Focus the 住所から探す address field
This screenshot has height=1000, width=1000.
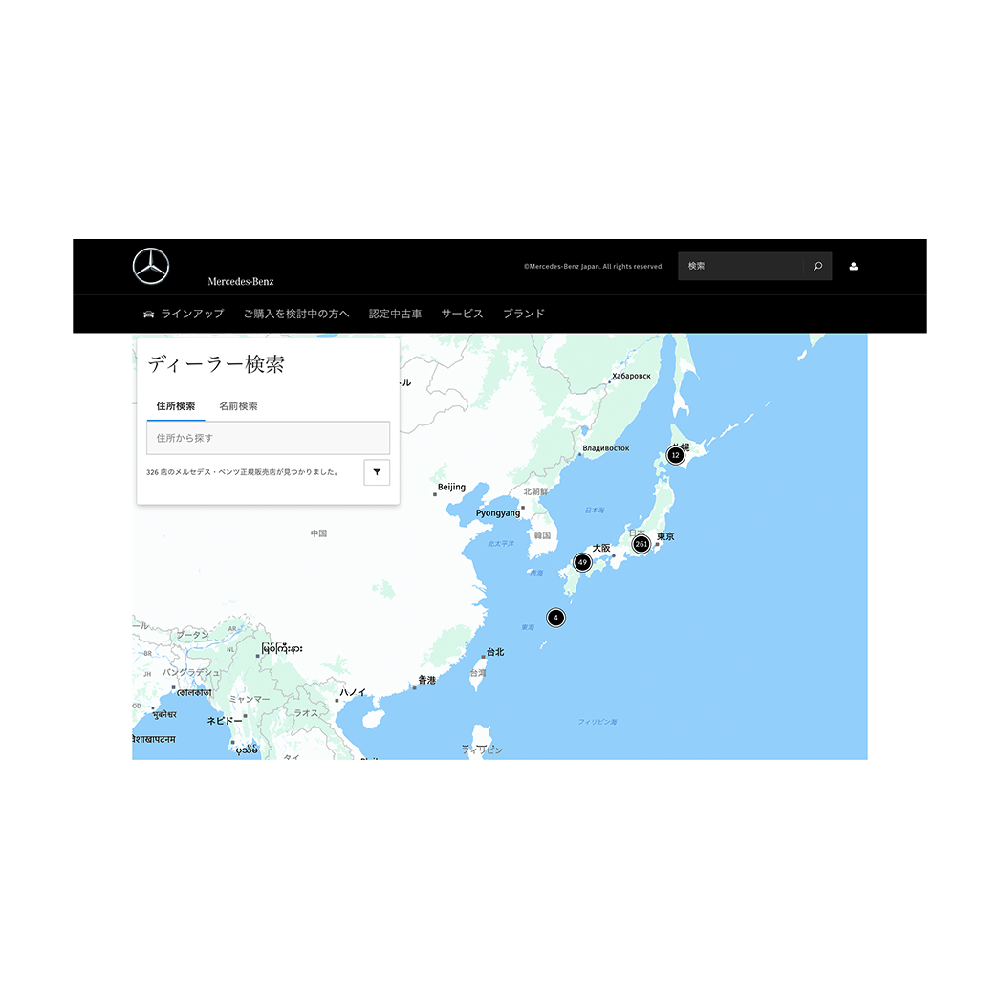point(268,438)
